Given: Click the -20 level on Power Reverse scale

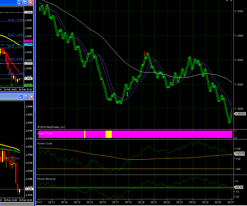Looking at the screenshot, I should 237,197.
